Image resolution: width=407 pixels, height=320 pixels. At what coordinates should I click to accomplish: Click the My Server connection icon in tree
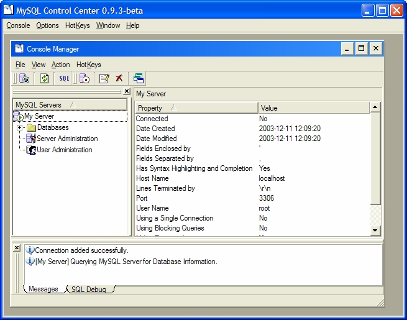click(19, 116)
